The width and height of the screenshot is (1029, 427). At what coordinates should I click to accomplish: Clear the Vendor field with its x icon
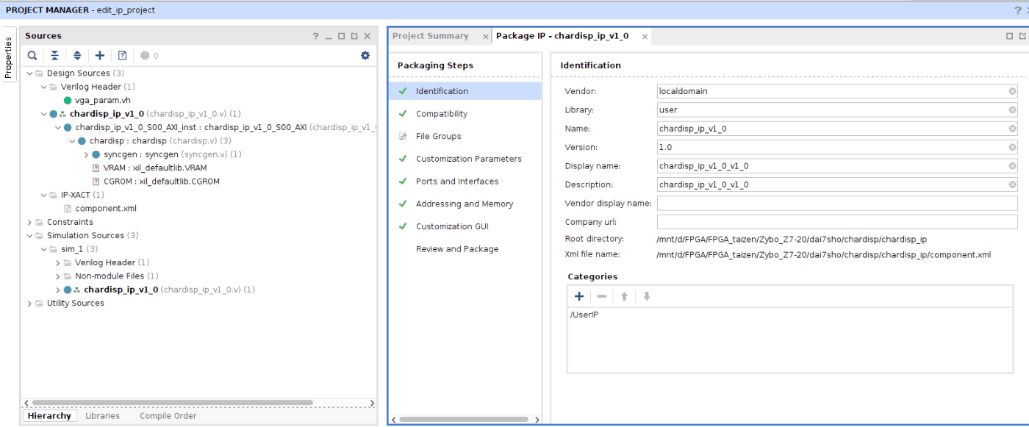[x=1012, y=91]
